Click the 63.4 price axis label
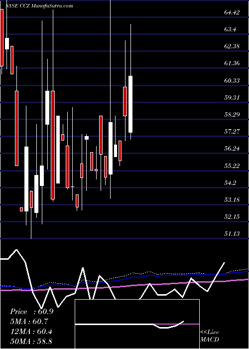The width and height of the screenshot is (249, 349). 230,29
